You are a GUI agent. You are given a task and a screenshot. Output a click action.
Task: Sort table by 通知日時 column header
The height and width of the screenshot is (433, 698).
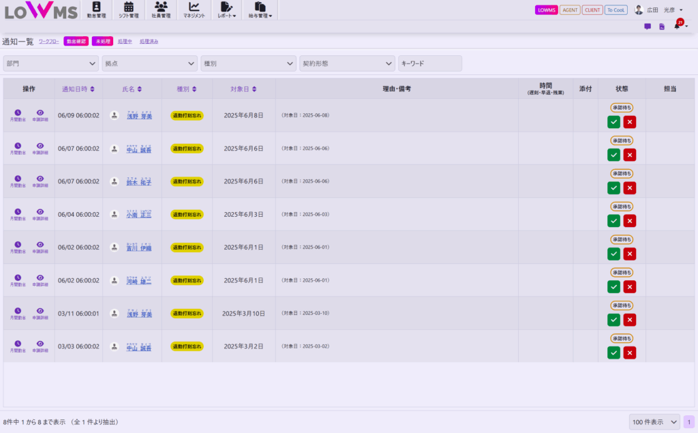tap(78, 89)
